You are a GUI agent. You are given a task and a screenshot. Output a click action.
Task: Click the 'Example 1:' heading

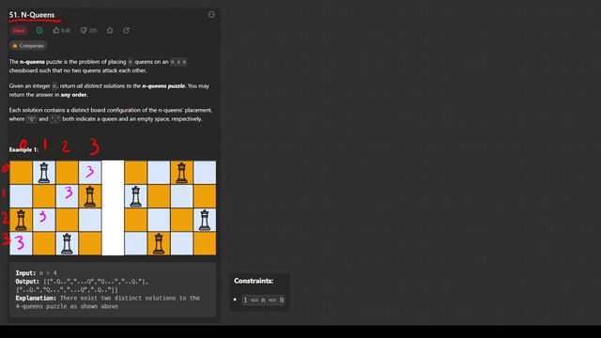[23, 149]
